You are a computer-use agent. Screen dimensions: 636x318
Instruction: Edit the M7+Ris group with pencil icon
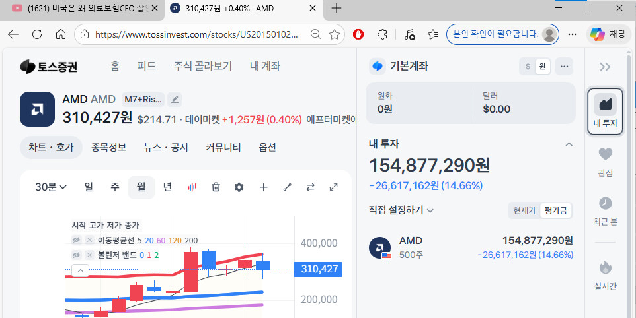coord(175,99)
